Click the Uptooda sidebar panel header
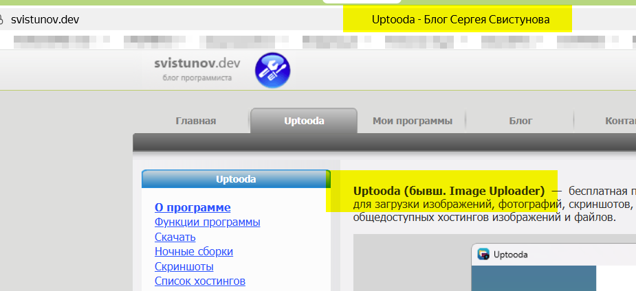The image size is (636, 291). 236,179
